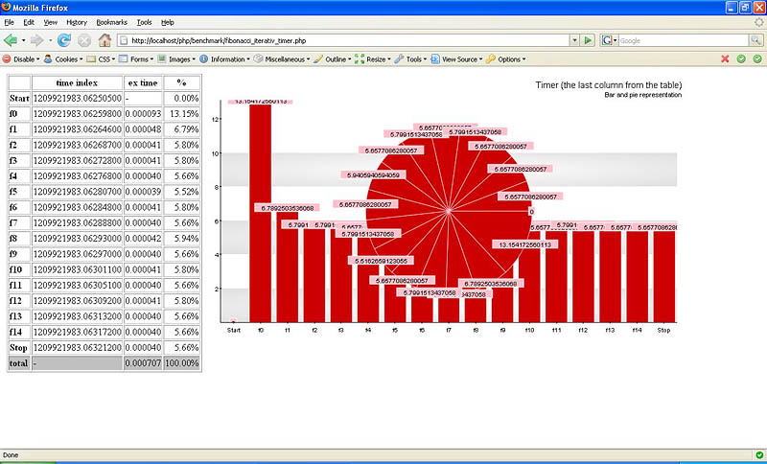
Task: Click the Stop loading icon
Action: pyautogui.click(x=84, y=40)
